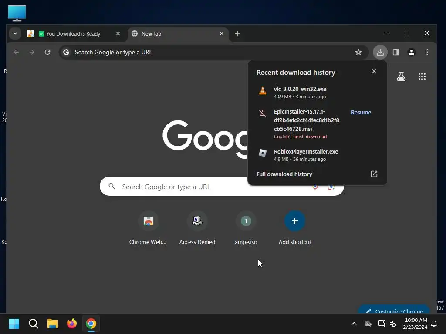Open Chrome three-dot menu

pos(427,52)
